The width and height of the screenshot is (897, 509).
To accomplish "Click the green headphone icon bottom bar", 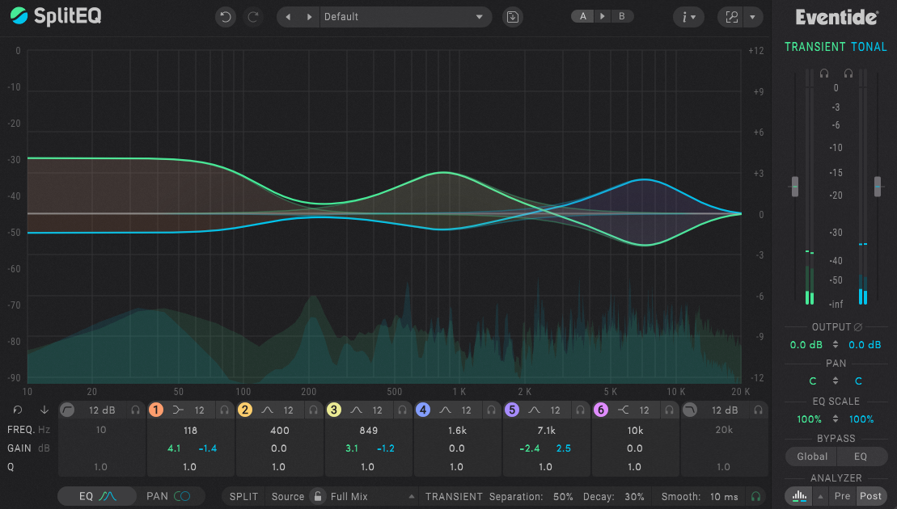I will pyautogui.click(x=756, y=496).
